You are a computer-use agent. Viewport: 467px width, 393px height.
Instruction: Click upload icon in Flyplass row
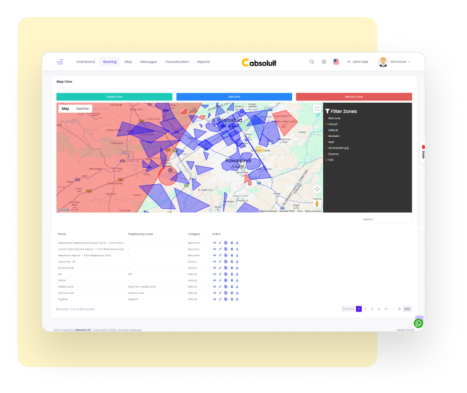point(237,299)
